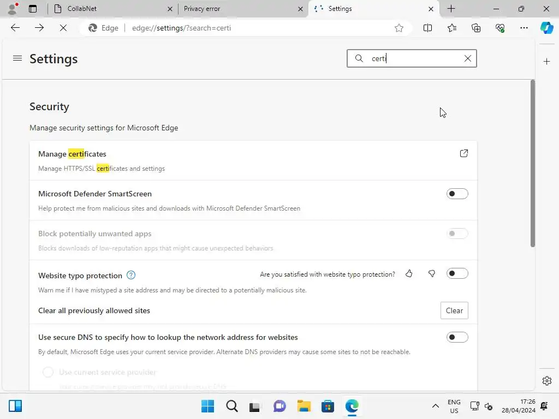Open the tab actions menu icon
559x419 pixels.
[33, 9]
